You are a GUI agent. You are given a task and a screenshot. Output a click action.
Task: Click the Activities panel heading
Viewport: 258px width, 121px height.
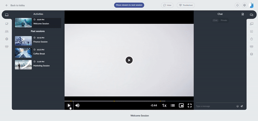(38, 14)
